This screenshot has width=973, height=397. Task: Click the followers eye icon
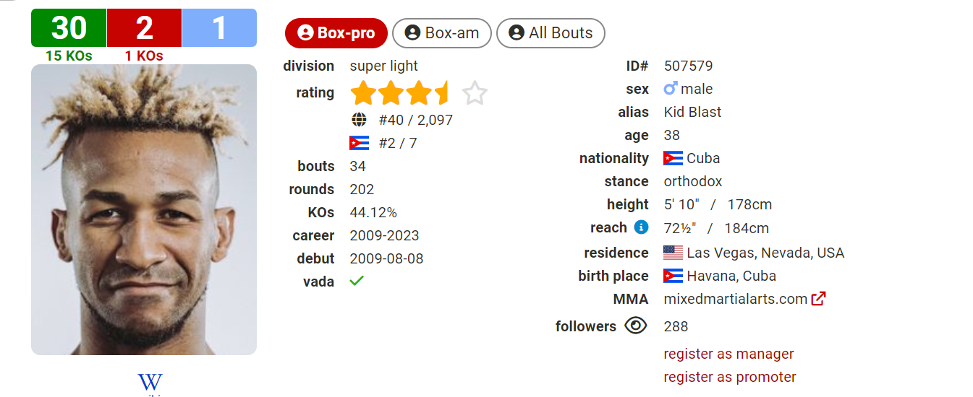point(635,326)
